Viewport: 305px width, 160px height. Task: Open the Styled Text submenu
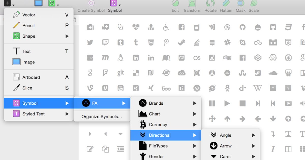(39, 114)
